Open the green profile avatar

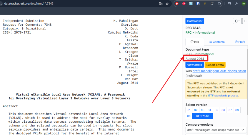[x=244, y=4]
